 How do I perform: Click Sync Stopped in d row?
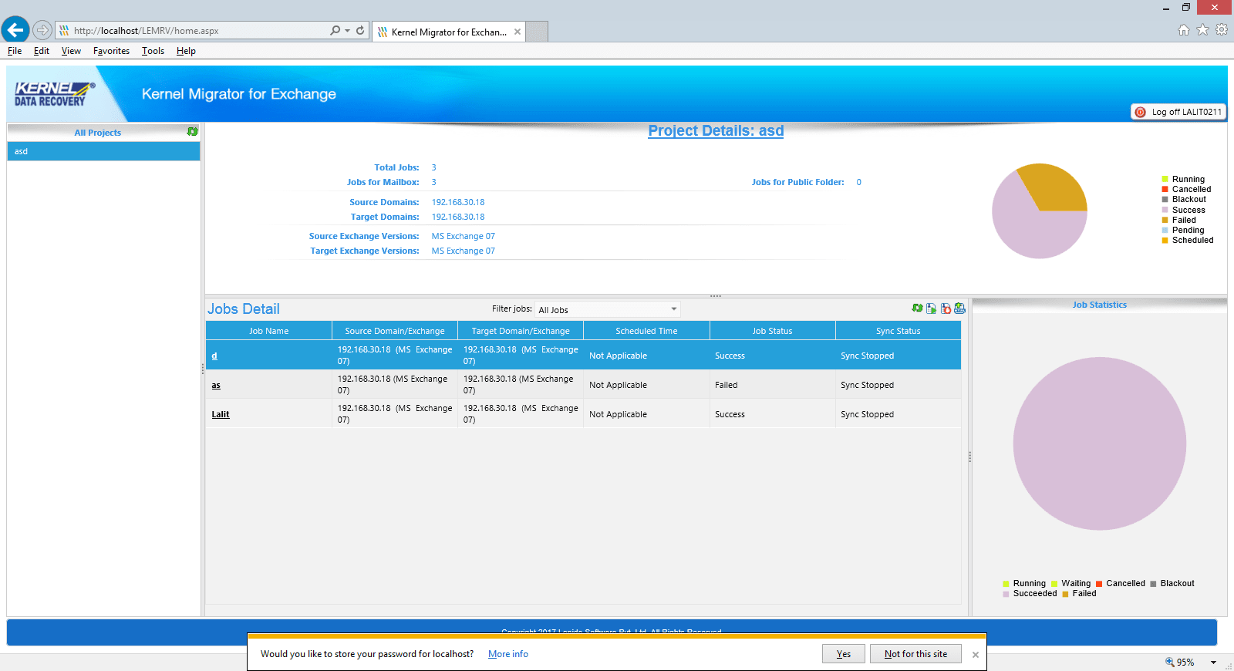pos(867,356)
